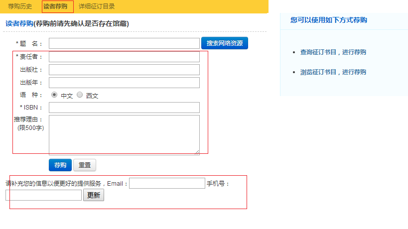Select the 西文 language radio button

[80, 95]
